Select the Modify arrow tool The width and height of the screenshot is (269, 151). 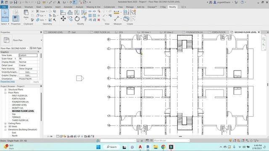click(5, 16)
